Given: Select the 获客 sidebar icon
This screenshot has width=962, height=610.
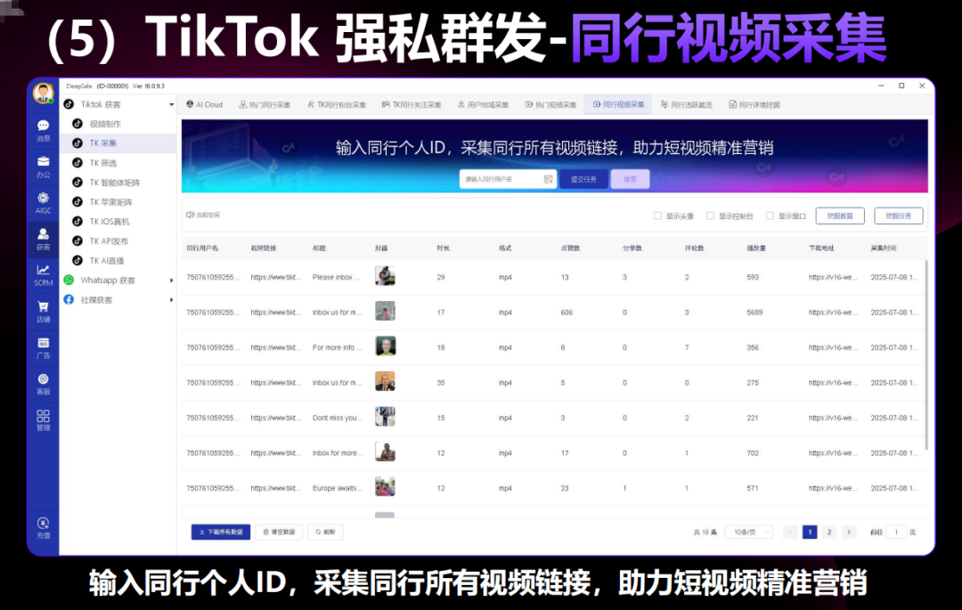Looking at the screenshot, I should (43, 239).
